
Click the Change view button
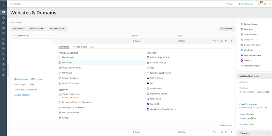(x=227, y=28)
